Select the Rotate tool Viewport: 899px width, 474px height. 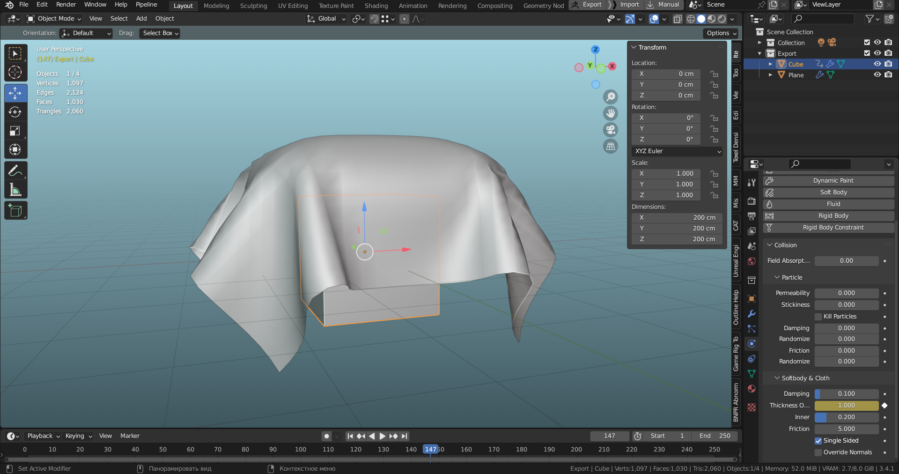pyautogui.click(x=15, y=112)
